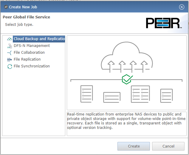
Task: Cancel the job creation dialog
Action: point(168,146)
